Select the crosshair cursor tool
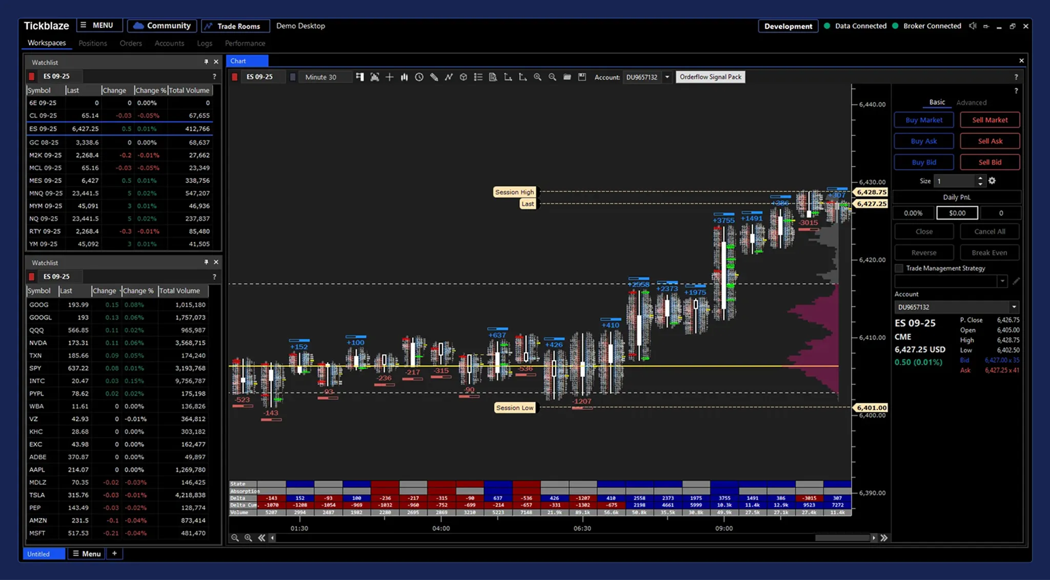The width and height of the screenshot is (1050, 580). pyautogui.click(x=390, y=77)
